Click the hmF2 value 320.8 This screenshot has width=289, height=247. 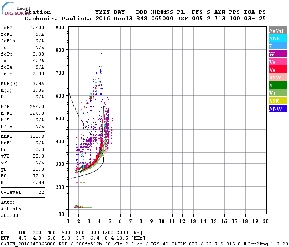click(x=37, y=137)
